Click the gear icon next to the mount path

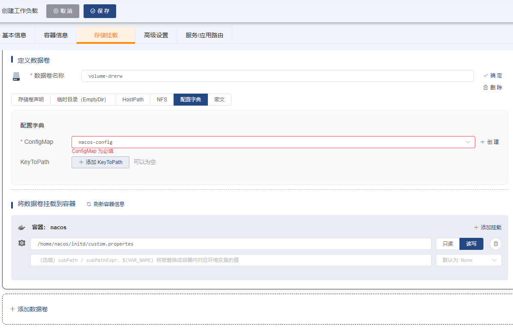[22, 243]
